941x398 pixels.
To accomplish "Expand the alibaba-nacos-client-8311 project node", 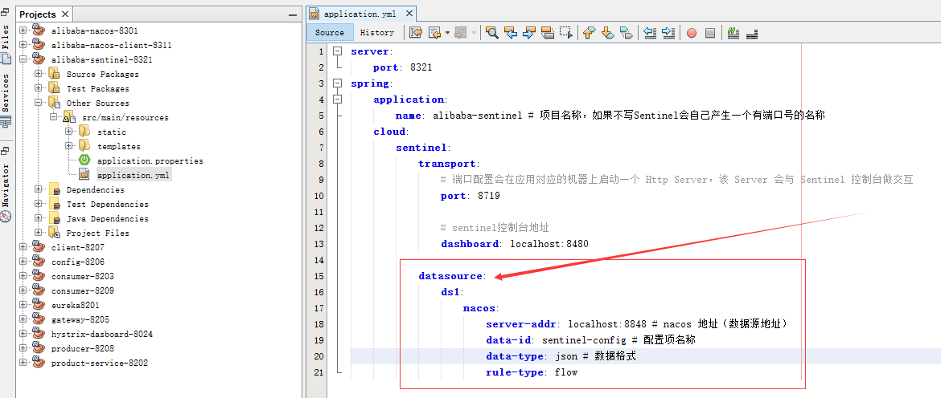I will (23, 45).
